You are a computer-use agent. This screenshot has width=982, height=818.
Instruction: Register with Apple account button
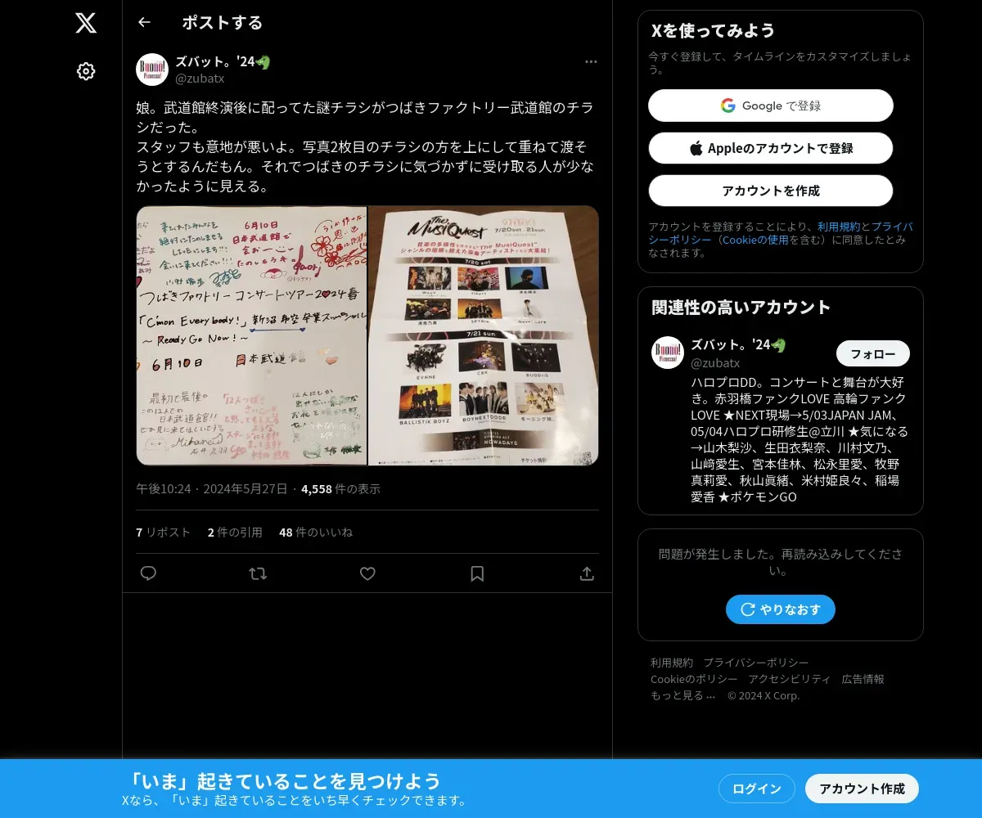click(x=771, y=148)
